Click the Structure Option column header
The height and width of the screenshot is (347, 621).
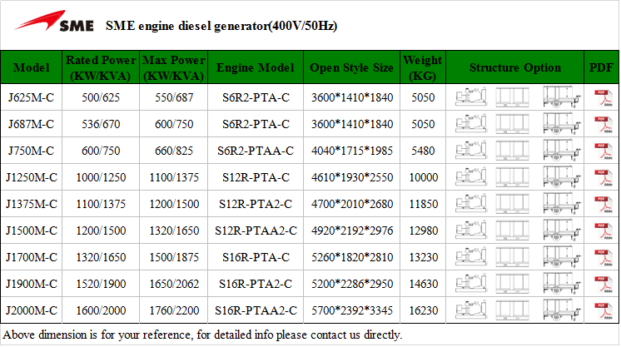click(514, 67)
